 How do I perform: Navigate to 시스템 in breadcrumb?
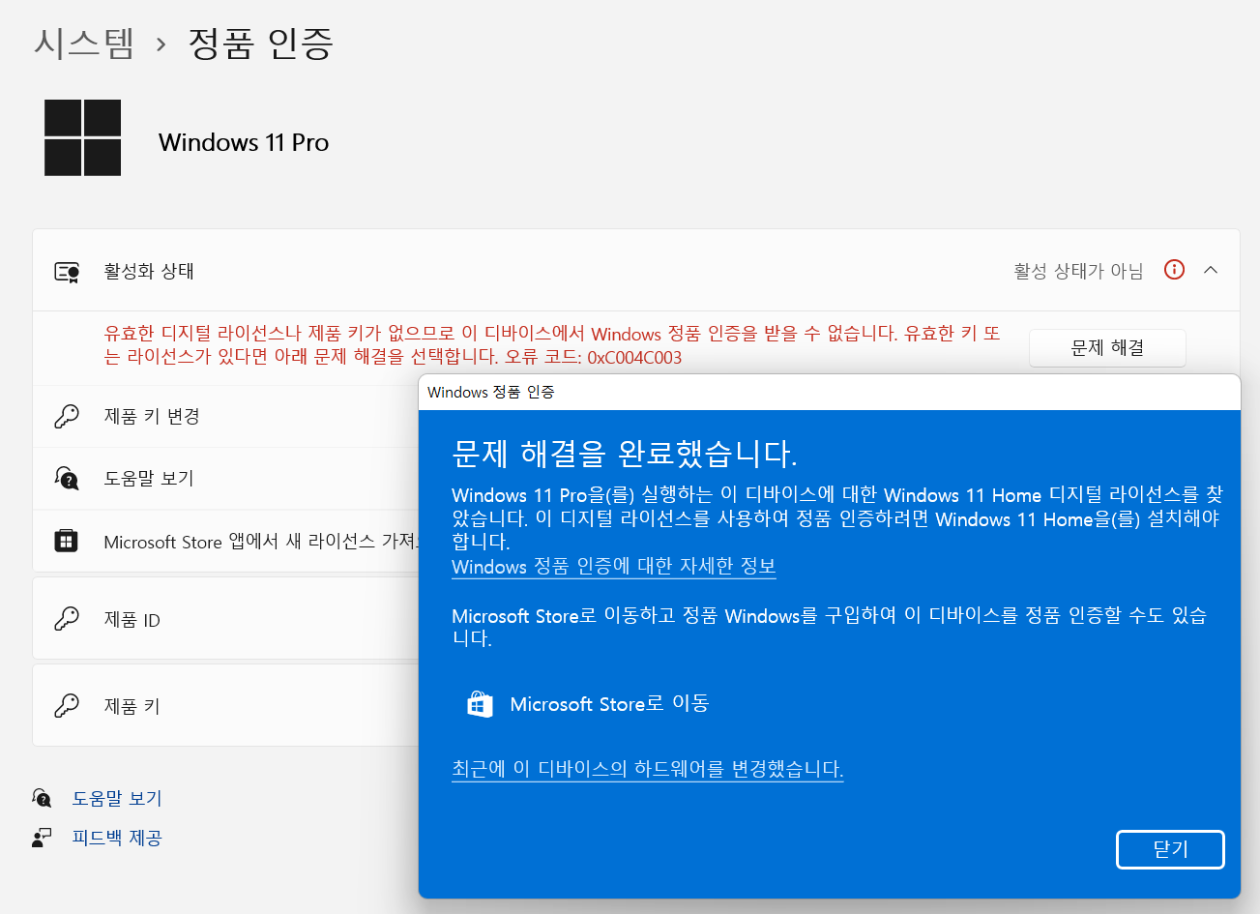[84, 44]
